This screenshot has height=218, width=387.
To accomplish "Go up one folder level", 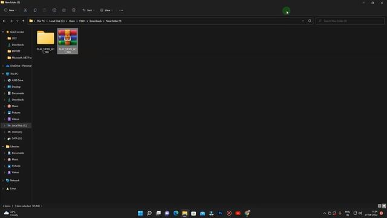I will click(23, 21).
